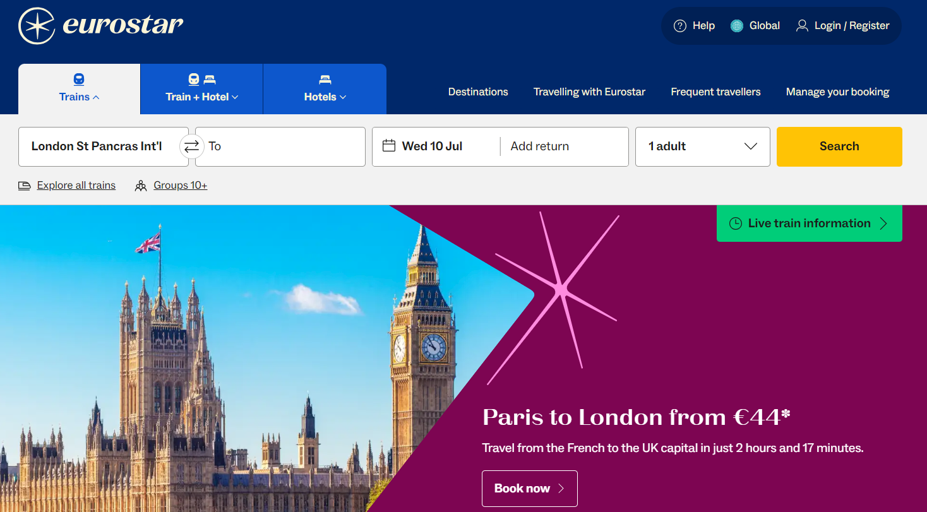Click the clock icon in Live train information
Screen dimensions: 927x512
tap(736, 223)
